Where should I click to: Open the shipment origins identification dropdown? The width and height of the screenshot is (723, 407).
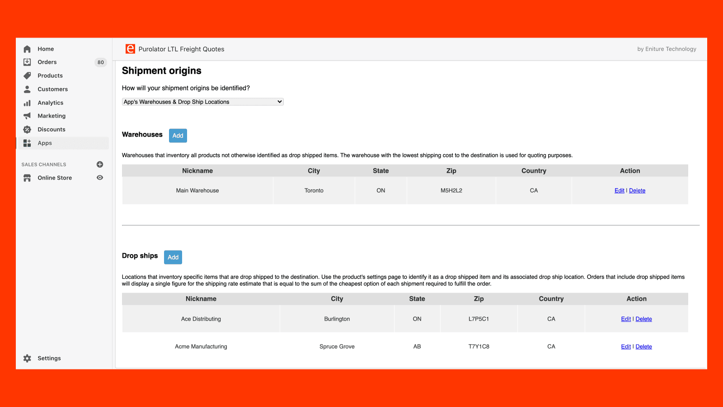click(202, 101)
